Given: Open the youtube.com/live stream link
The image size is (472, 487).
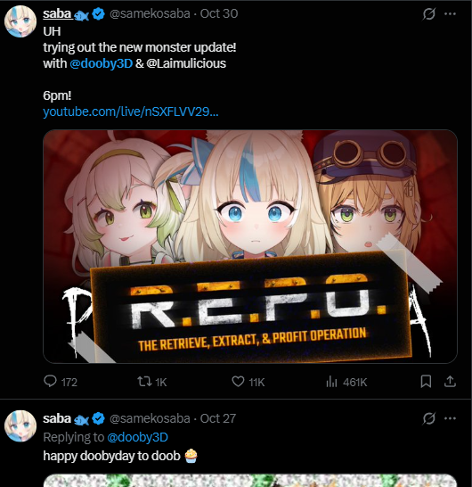Looking at the screenshot, I should tap(131, 111).
